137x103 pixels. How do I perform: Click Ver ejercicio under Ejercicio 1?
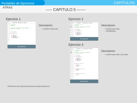pos(22,47)
